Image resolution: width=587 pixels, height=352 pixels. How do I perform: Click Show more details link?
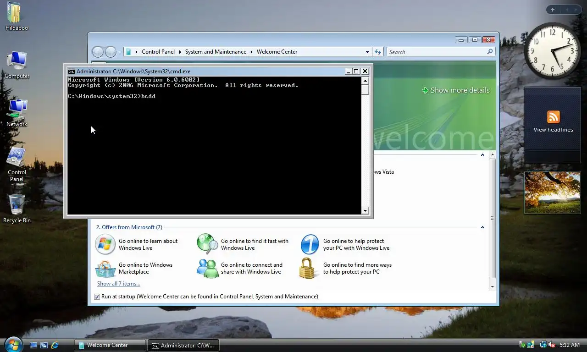456,90
